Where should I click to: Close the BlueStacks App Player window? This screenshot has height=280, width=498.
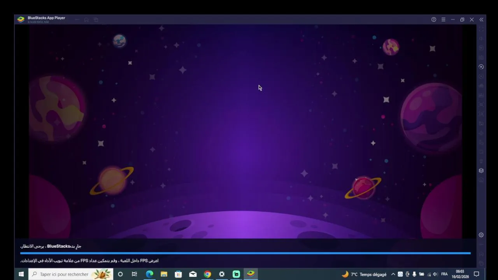pos(472,19)
